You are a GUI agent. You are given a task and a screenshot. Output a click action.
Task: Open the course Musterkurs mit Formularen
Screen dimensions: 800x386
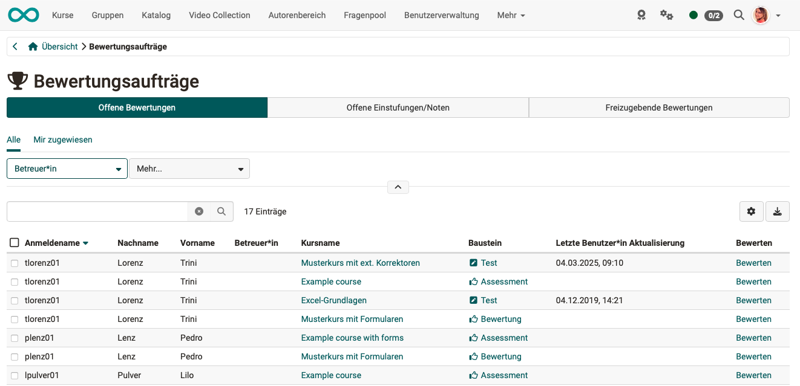[x=352, y=319]
